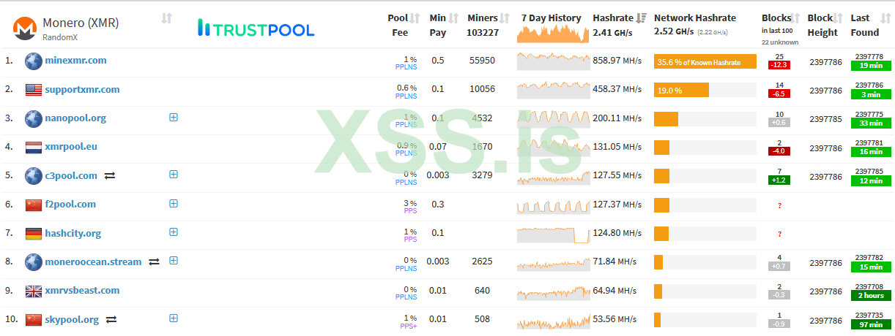
Task: Click PPS fee type for f2pool.com
Action: point(410,210)
